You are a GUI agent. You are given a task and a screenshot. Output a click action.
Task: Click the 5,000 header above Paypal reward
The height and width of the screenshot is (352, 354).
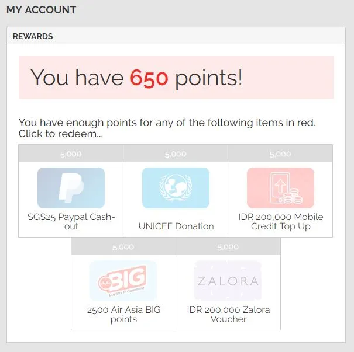coord(71,154)
